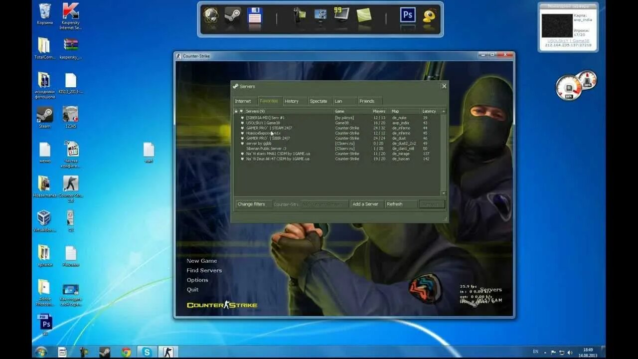Open the 99 fps monitor icon in the dock
Image resolution: width=638 pixels, height=359 pixels.
341,14
